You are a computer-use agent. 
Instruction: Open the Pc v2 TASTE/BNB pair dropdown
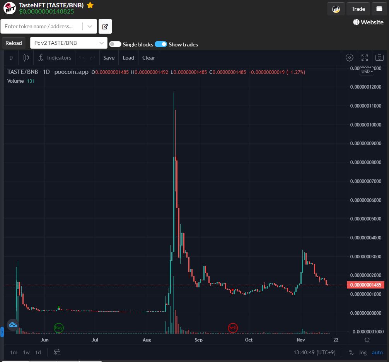click(x=69, y=43)
